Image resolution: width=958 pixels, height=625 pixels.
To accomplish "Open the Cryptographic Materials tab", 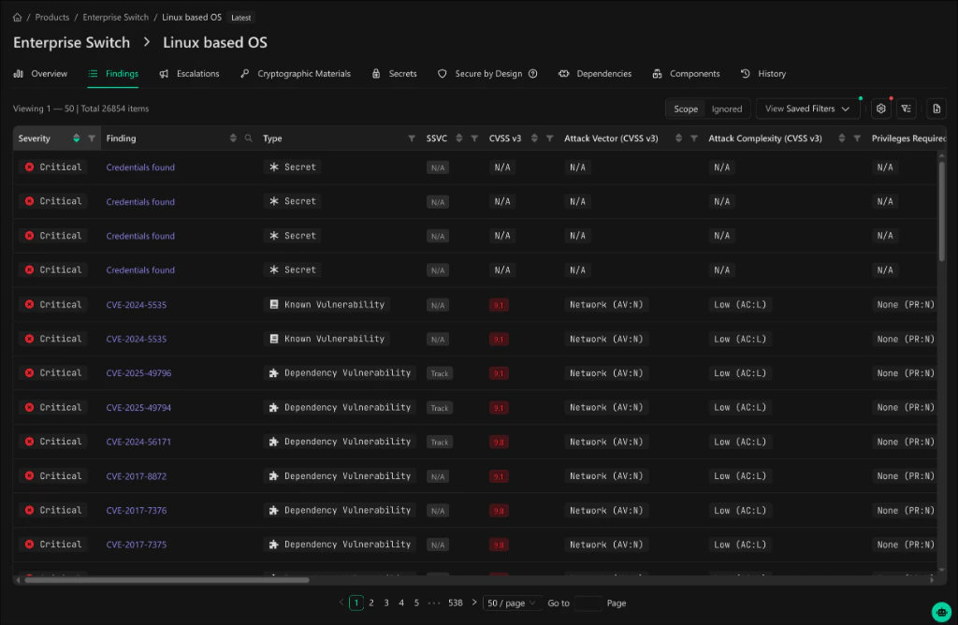I will click(295, 73).
